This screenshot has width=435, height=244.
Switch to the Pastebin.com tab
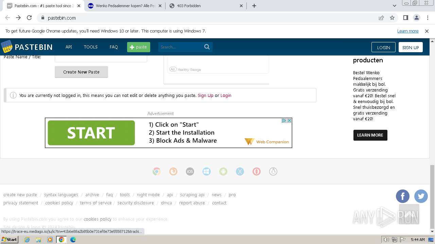pyautogui.click(x=43, y=6)
